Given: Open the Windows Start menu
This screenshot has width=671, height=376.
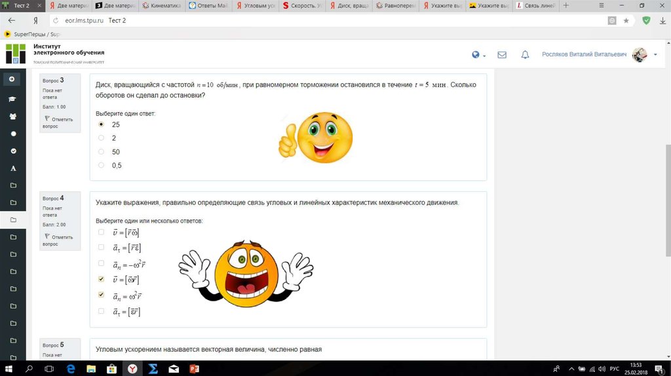Looking at the screenshot, I should coord(8,369).
